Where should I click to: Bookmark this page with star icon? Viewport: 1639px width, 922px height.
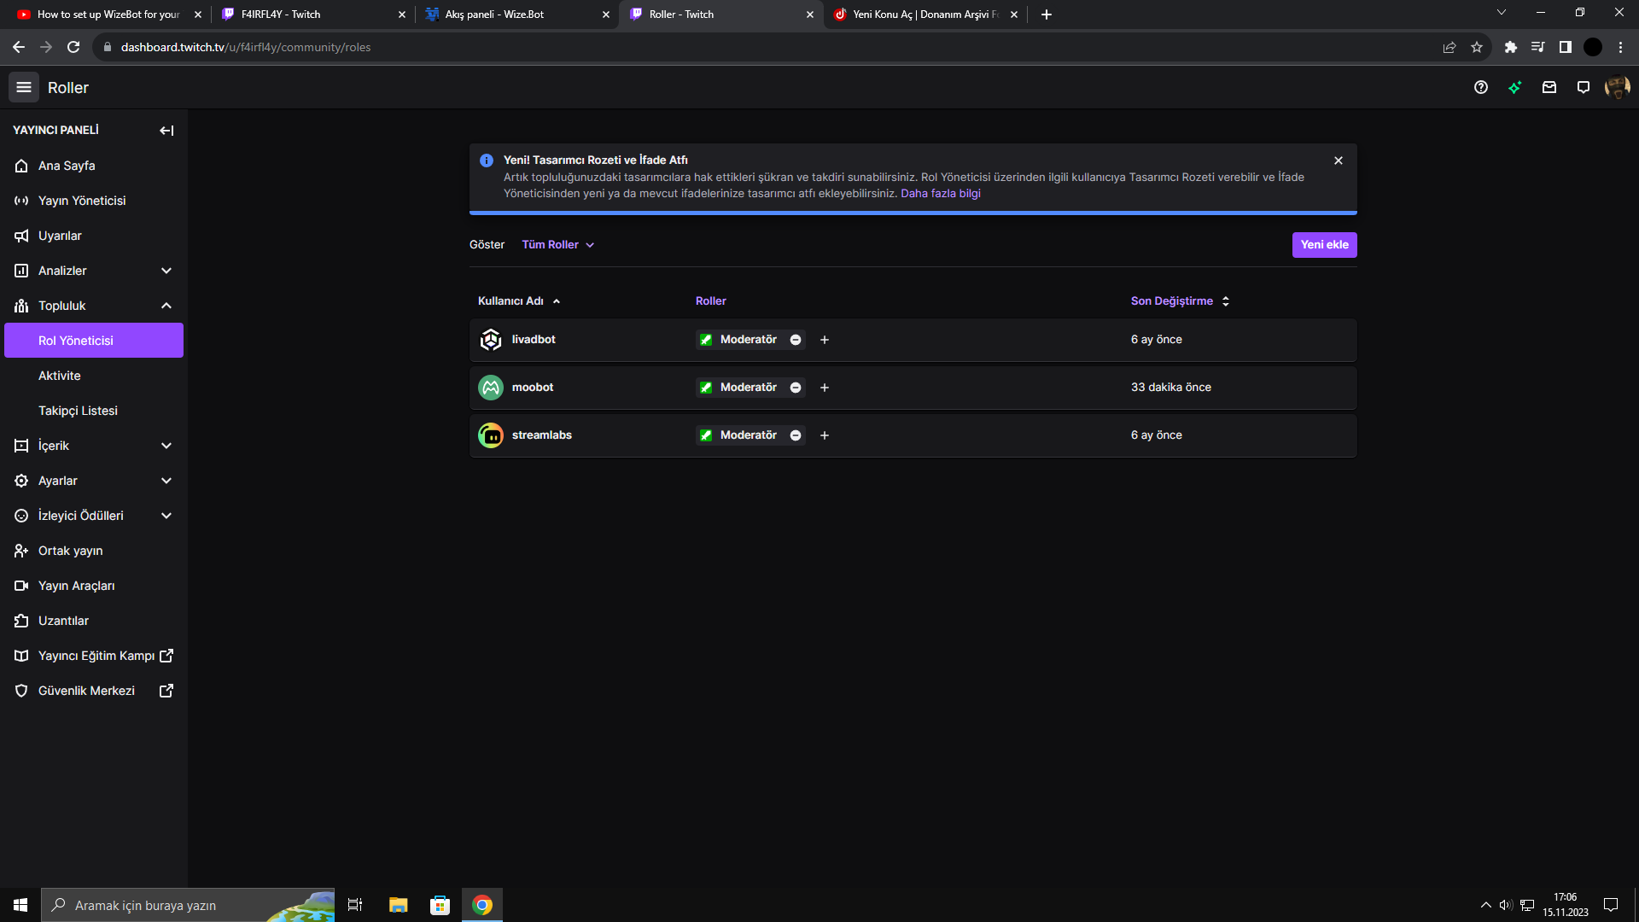(x=1477, y=47)
